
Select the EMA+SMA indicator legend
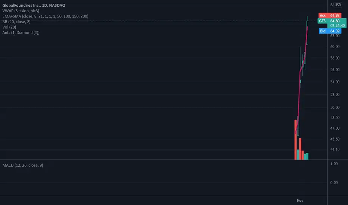[x=45, y=16]
